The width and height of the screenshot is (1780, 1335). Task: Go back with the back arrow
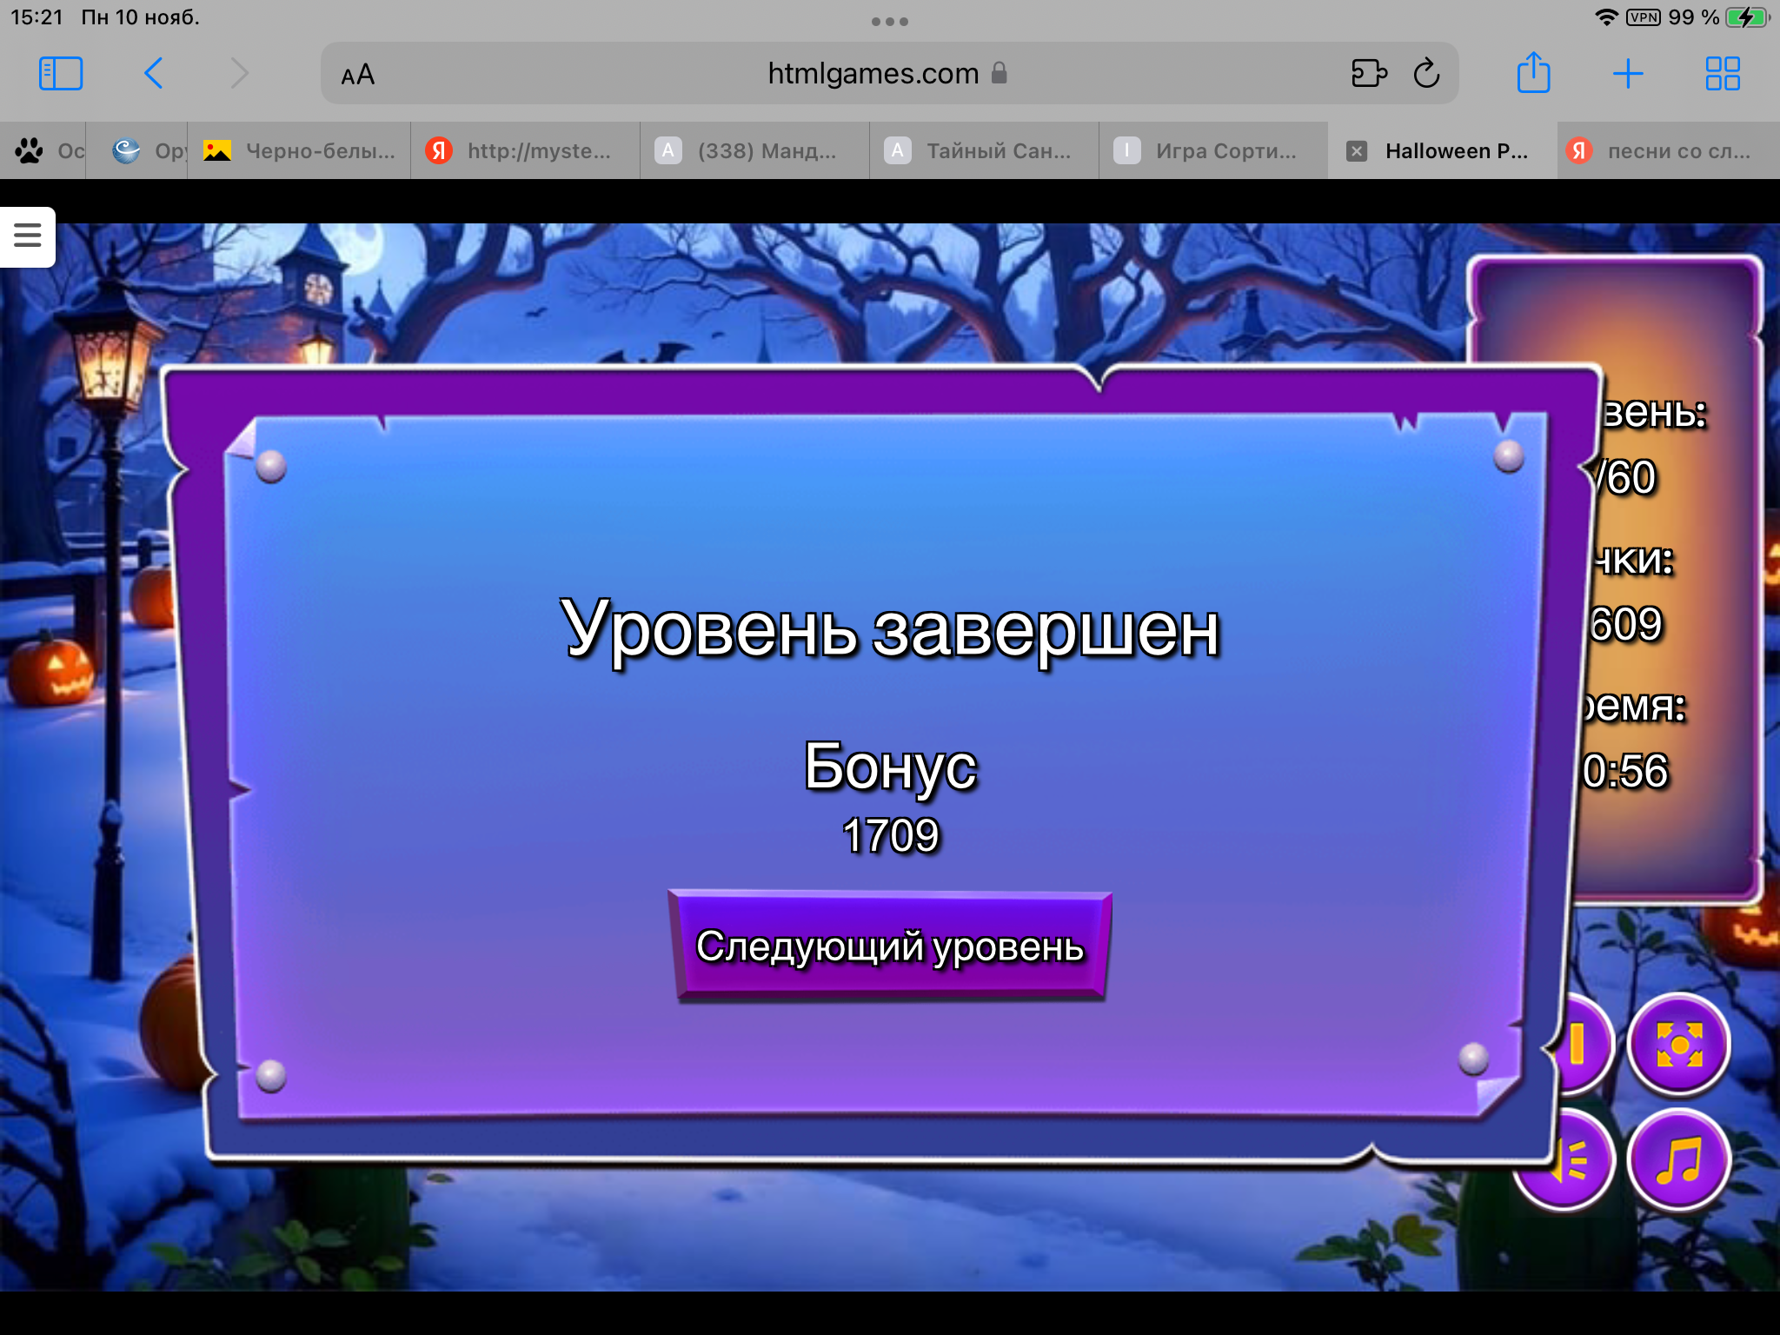pos(154,74)
